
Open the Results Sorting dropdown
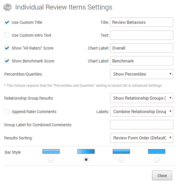click(x=142, y=138)
